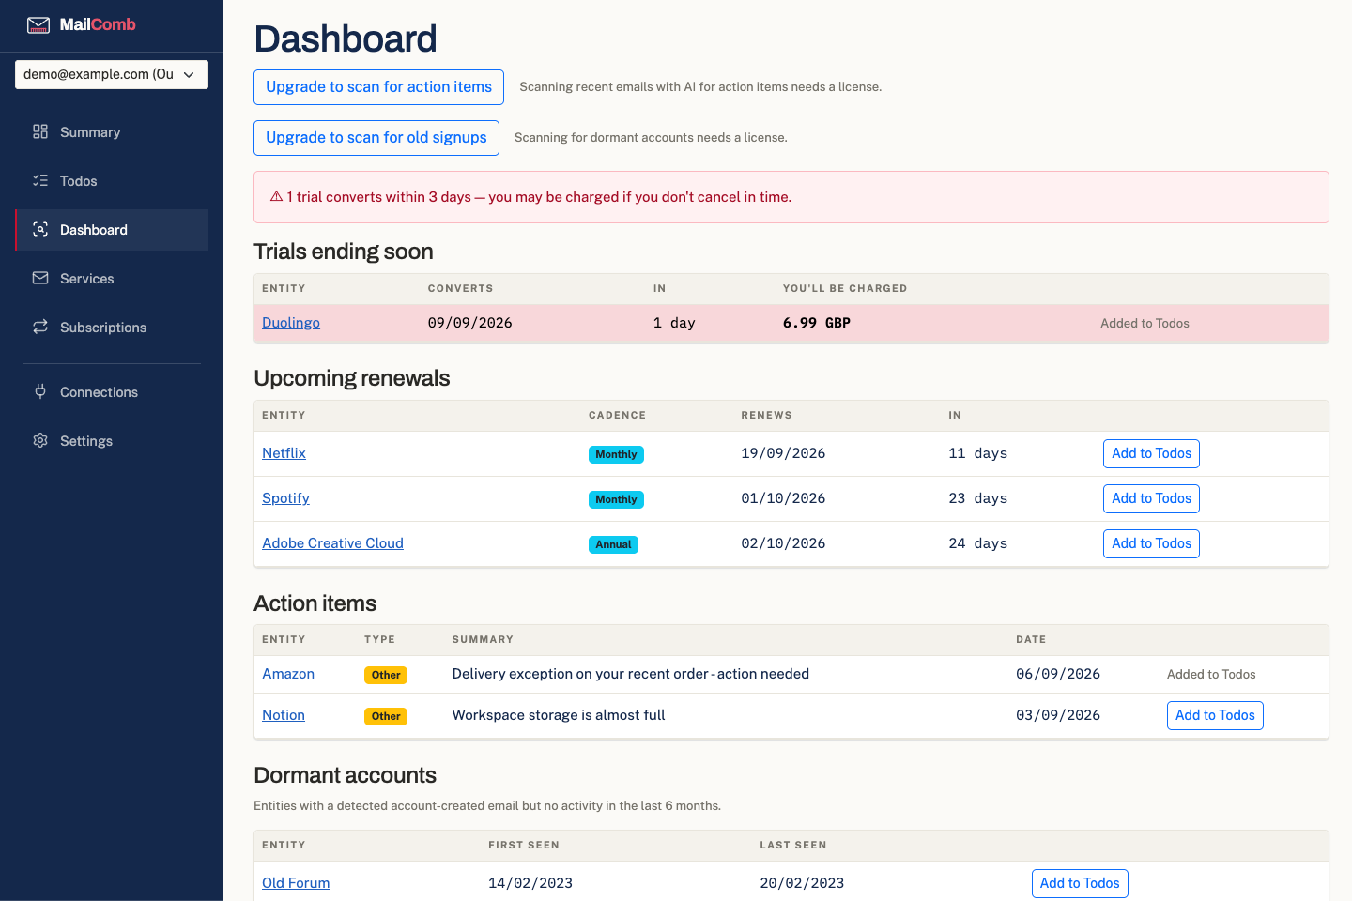Viewport: 1352px width, 901px height.
Task: Click the Trials ending soon heading
Action: [x=344, y=252]
